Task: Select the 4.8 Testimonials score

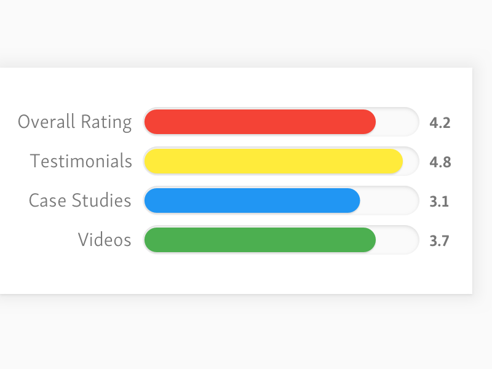Action: pyautogui.click(x=440, y=162)
